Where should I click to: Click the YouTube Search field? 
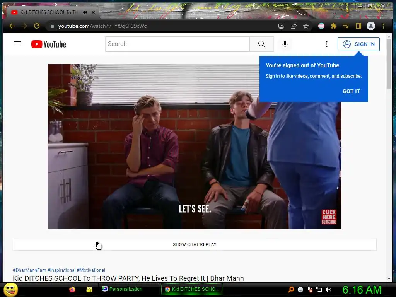coord(177,44)
